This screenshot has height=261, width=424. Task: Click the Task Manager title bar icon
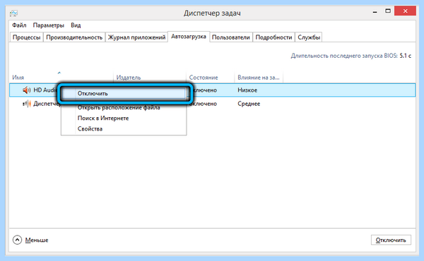14,13
